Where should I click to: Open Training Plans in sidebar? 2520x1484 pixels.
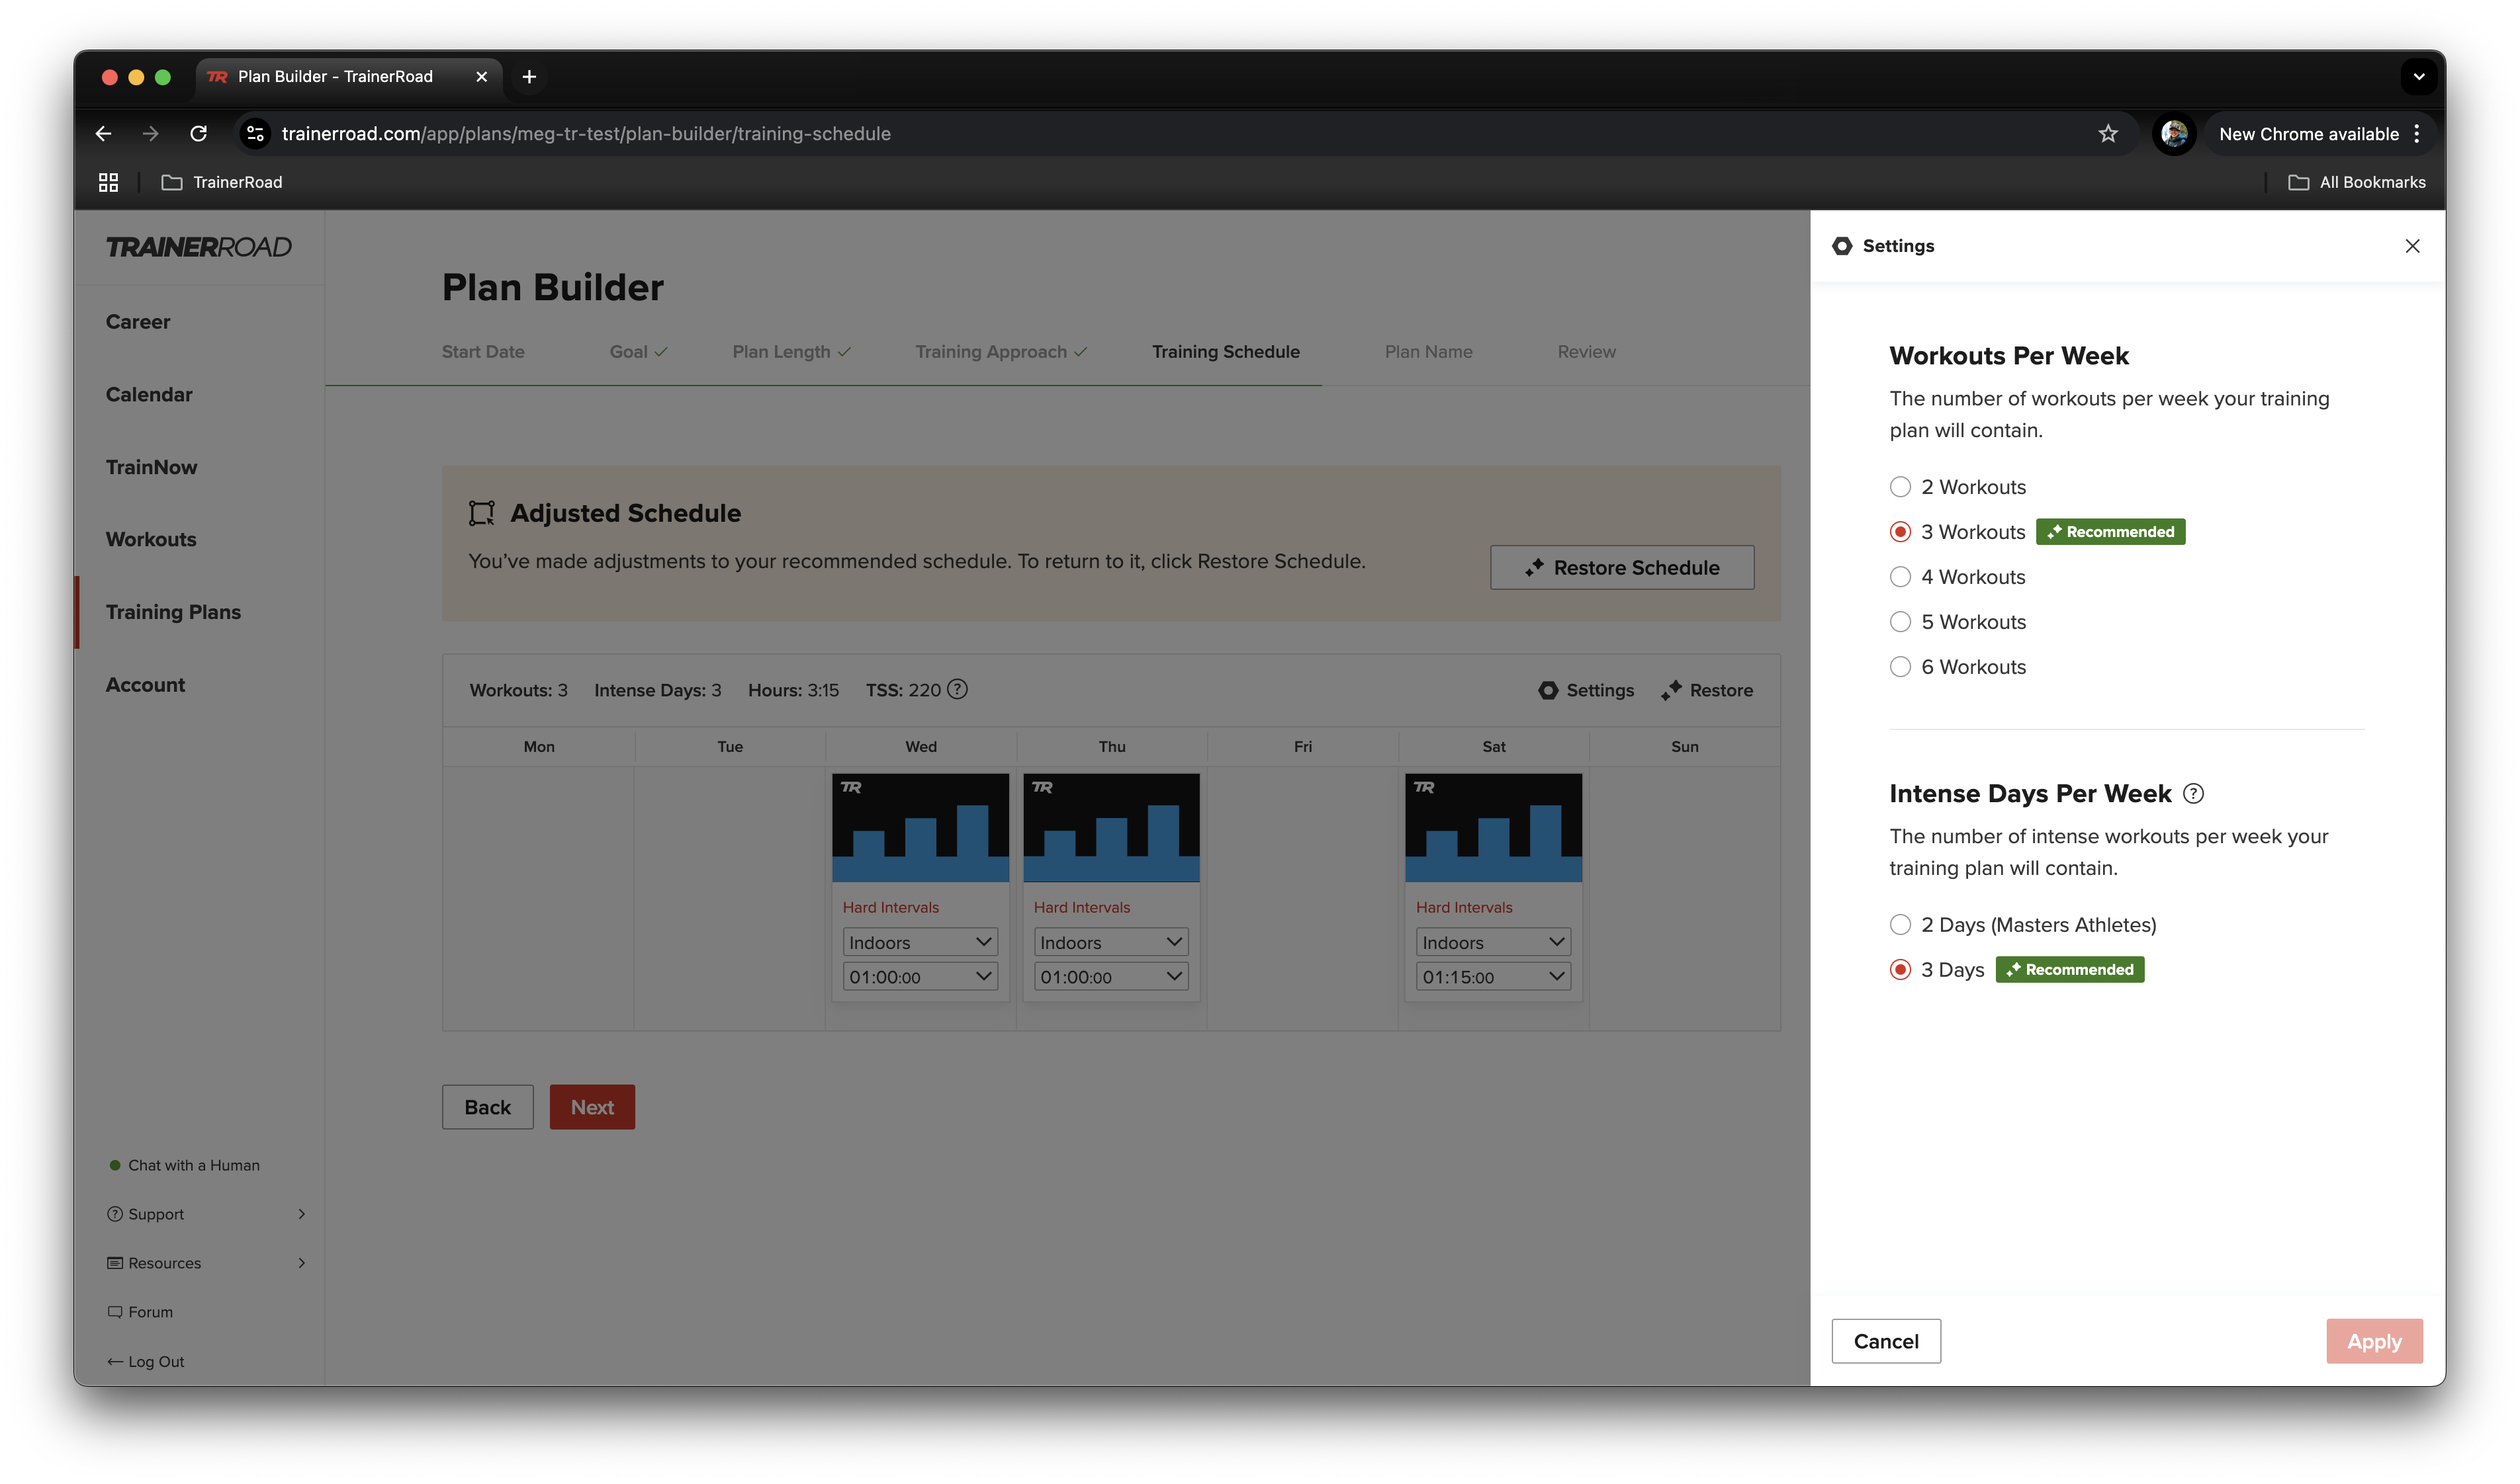173,612
